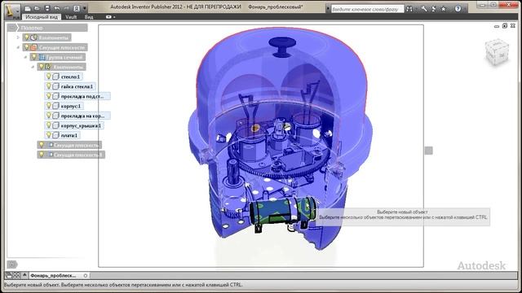Click the Redo arrow icon
Image resolution: width=522 pixels, height=293 pixels.
click(66, 8)
